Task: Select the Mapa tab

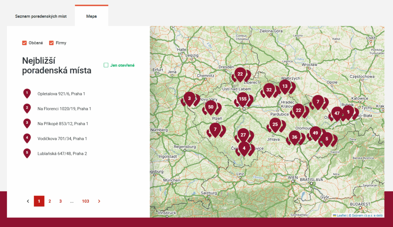Action: point(91,16)
